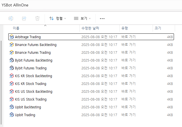Select the Upbit Backtesting file name
182x127 pixels.
[28, 107]
